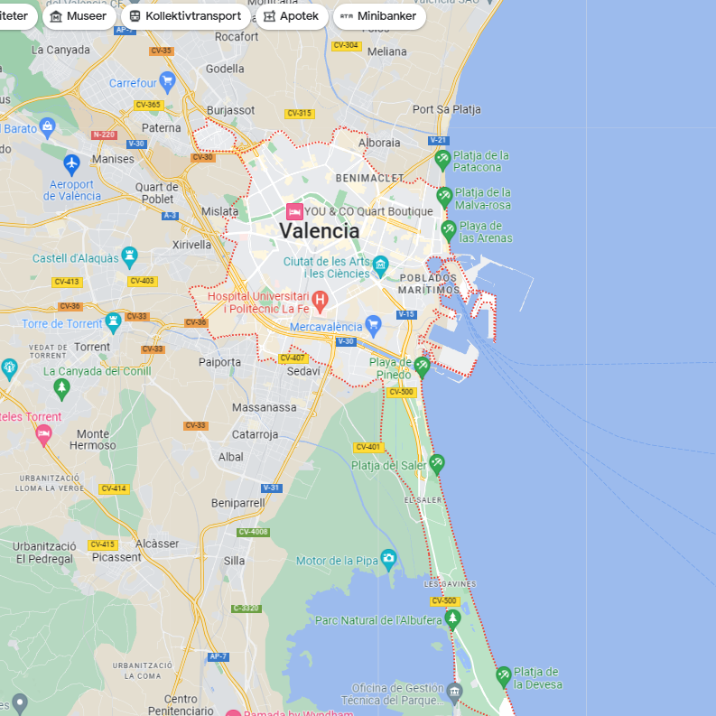Click the BENIMACLET district label
The image size is (716, 716).
(369, 178)
